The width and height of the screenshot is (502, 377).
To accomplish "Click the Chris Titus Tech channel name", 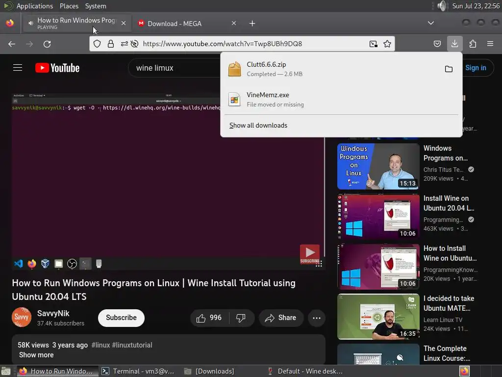I will point(443,169).
